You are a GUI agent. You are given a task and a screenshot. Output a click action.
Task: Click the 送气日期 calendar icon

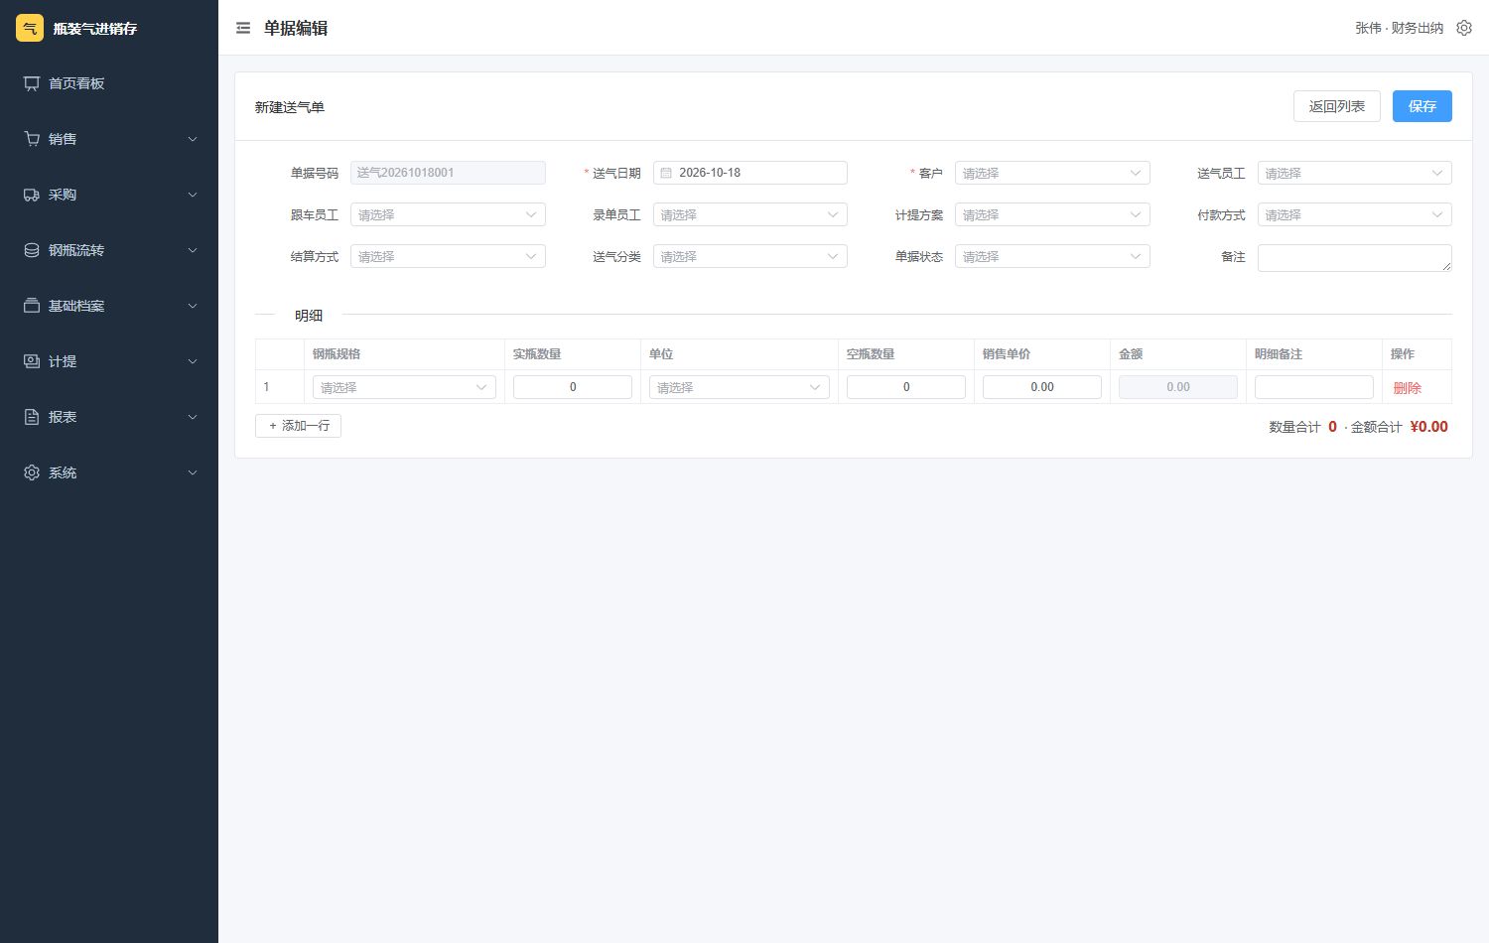pos(666,173)
